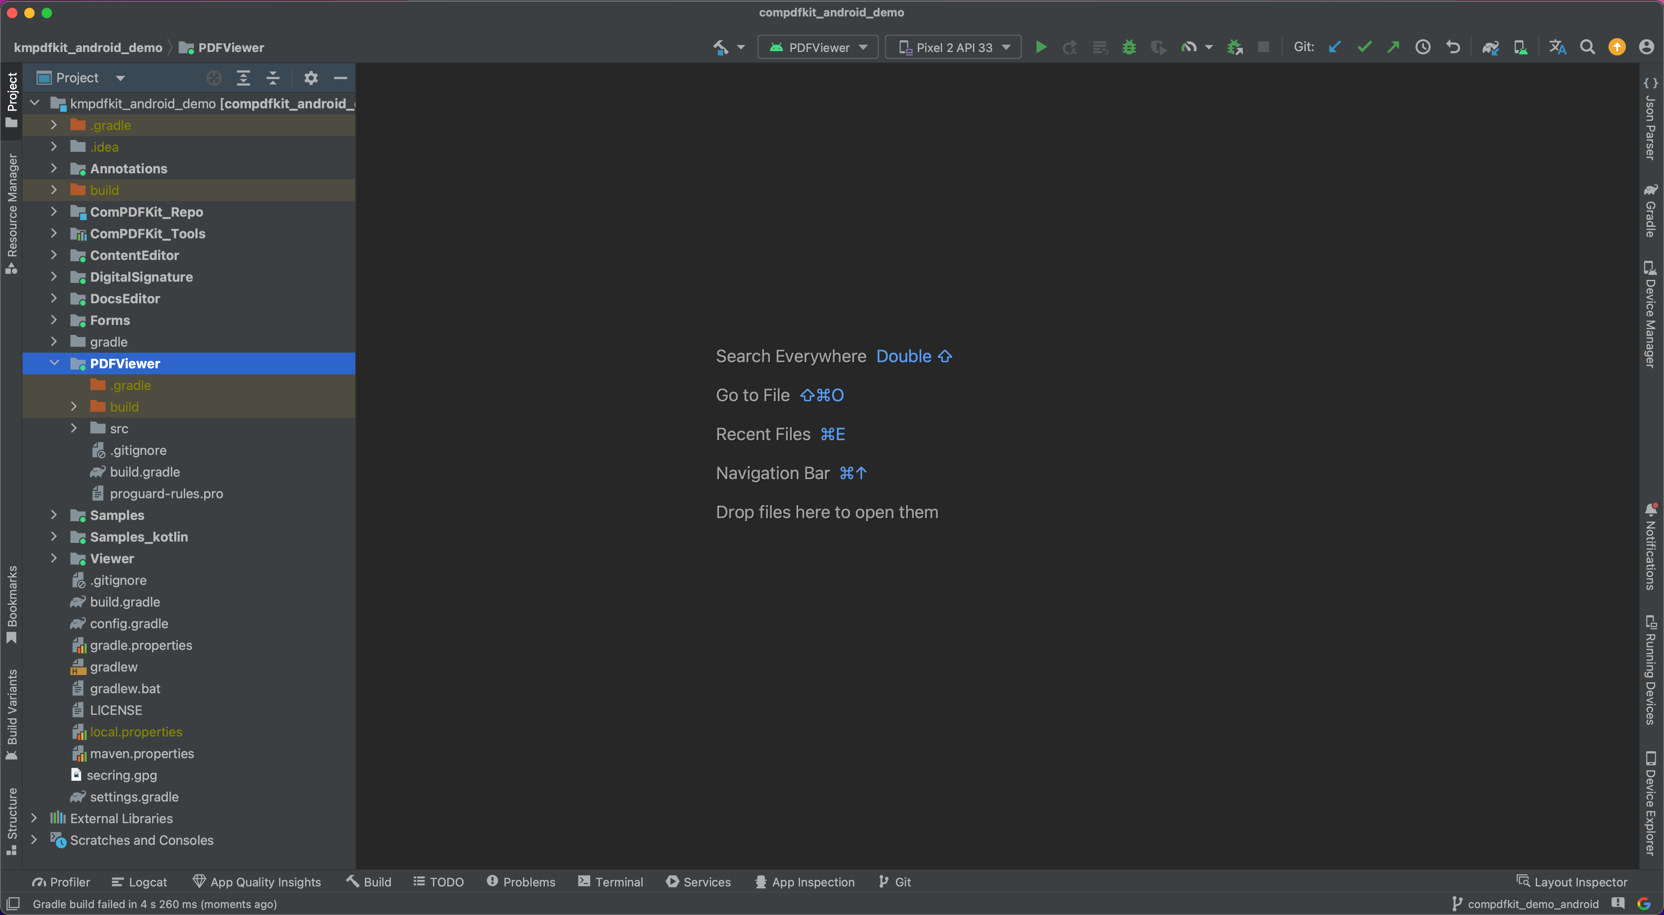This screenshot has height=915, width=1664.
Task: Select the secring.gpg file
Action: [x=121, y=775]
